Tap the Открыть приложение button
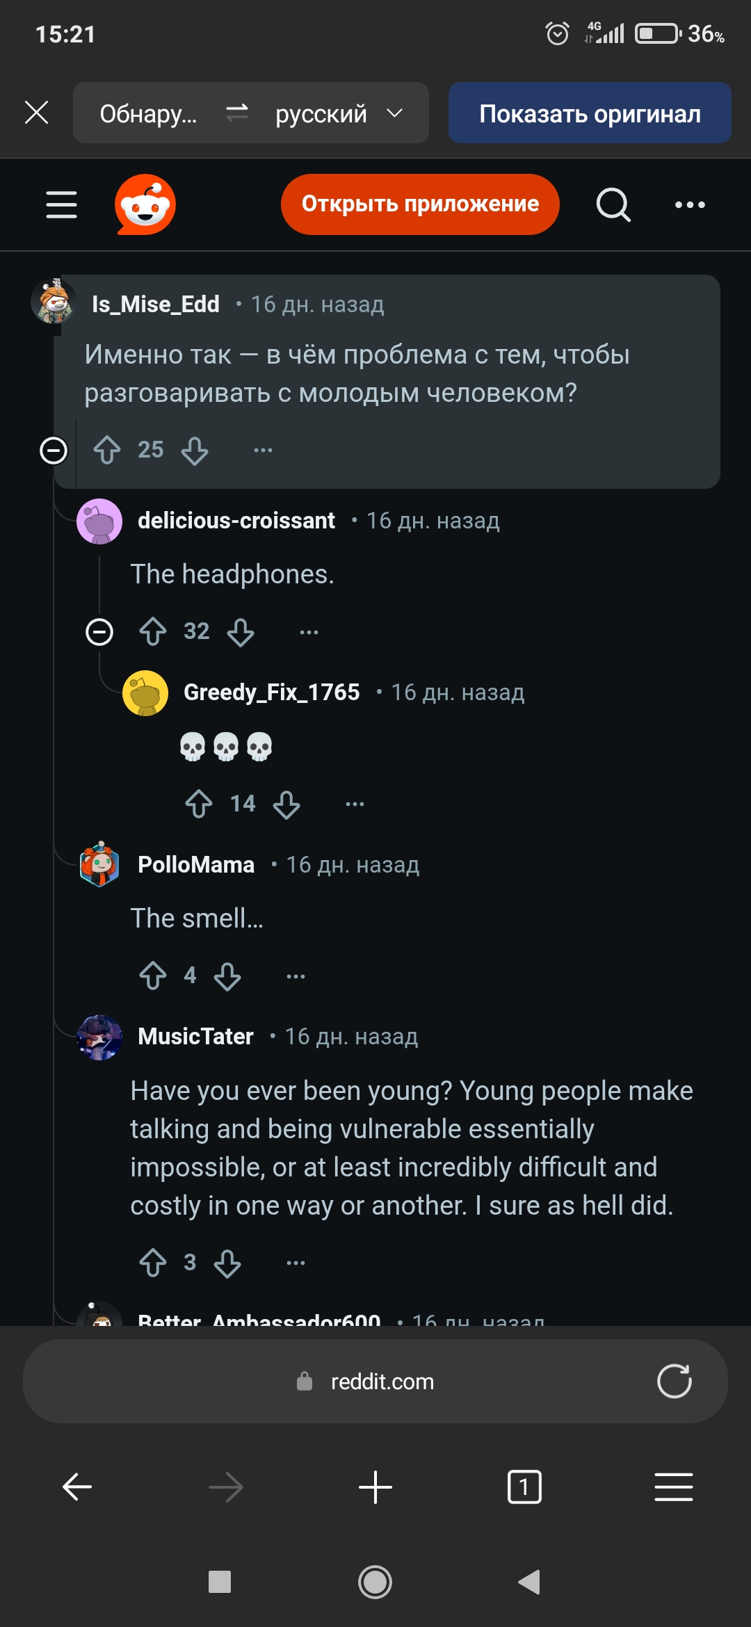 pos(420,204)
